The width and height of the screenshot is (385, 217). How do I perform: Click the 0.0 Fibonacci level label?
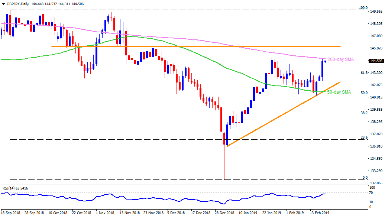(x=365, y=178)
